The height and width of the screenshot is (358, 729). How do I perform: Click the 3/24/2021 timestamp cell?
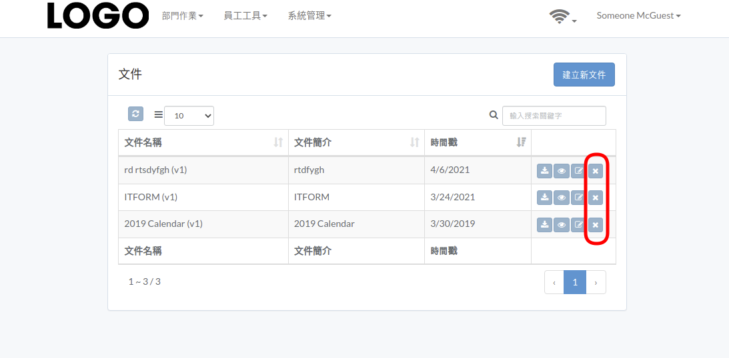click(x=478, y=197)
